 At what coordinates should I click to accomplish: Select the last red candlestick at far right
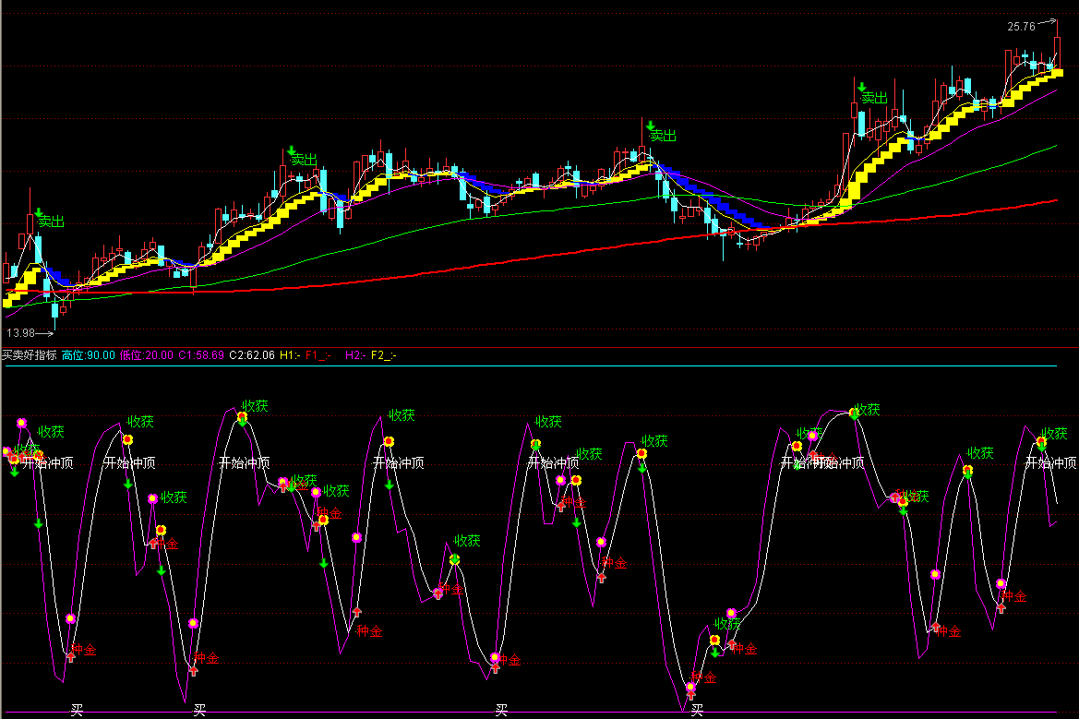pyautogui.click(x=1057, y=54)
